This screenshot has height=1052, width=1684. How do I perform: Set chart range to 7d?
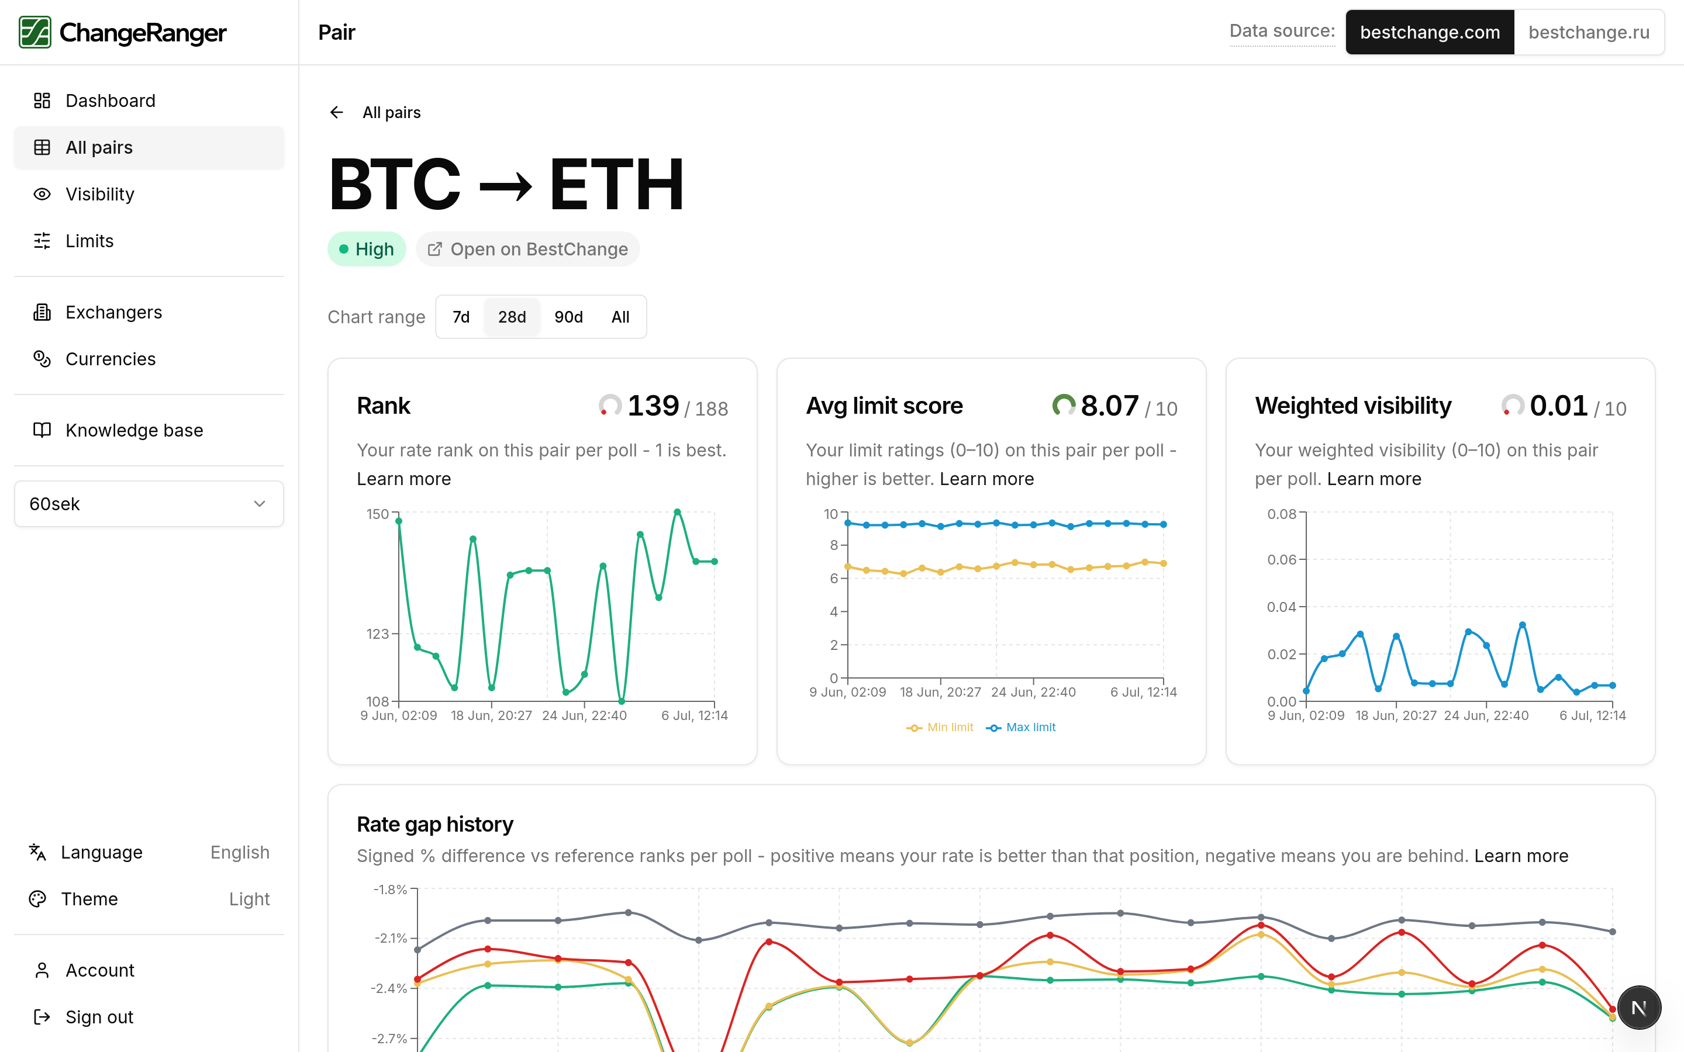click(x=461, y=317)
